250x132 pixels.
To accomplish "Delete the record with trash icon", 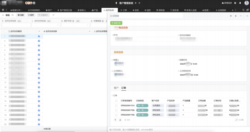I will coord(236,16).
